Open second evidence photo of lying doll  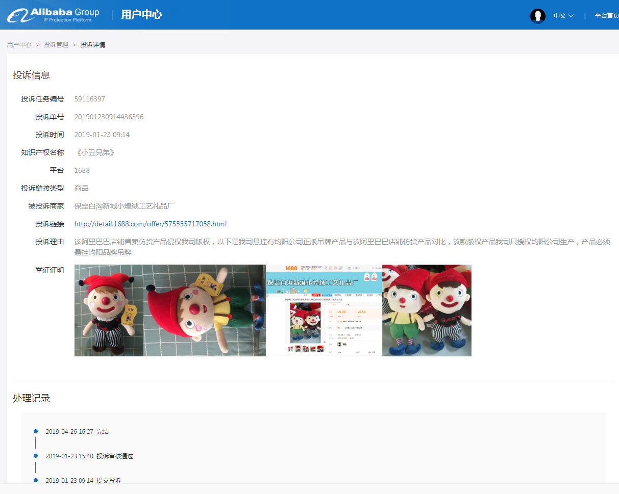205,310
